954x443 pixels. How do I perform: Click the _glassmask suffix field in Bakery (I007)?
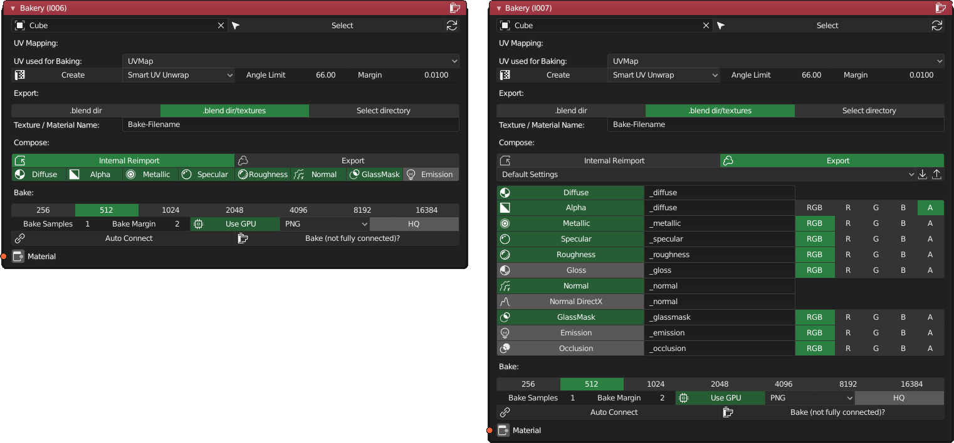coord(720,317)
